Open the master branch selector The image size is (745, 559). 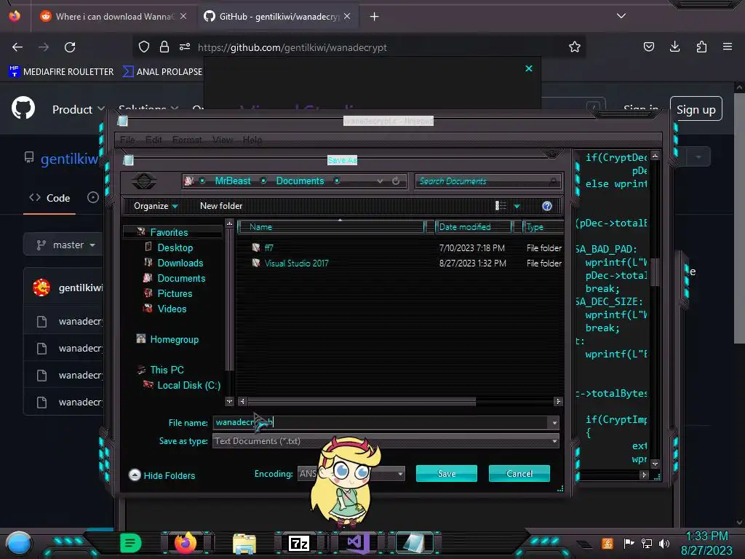[63, 245]
